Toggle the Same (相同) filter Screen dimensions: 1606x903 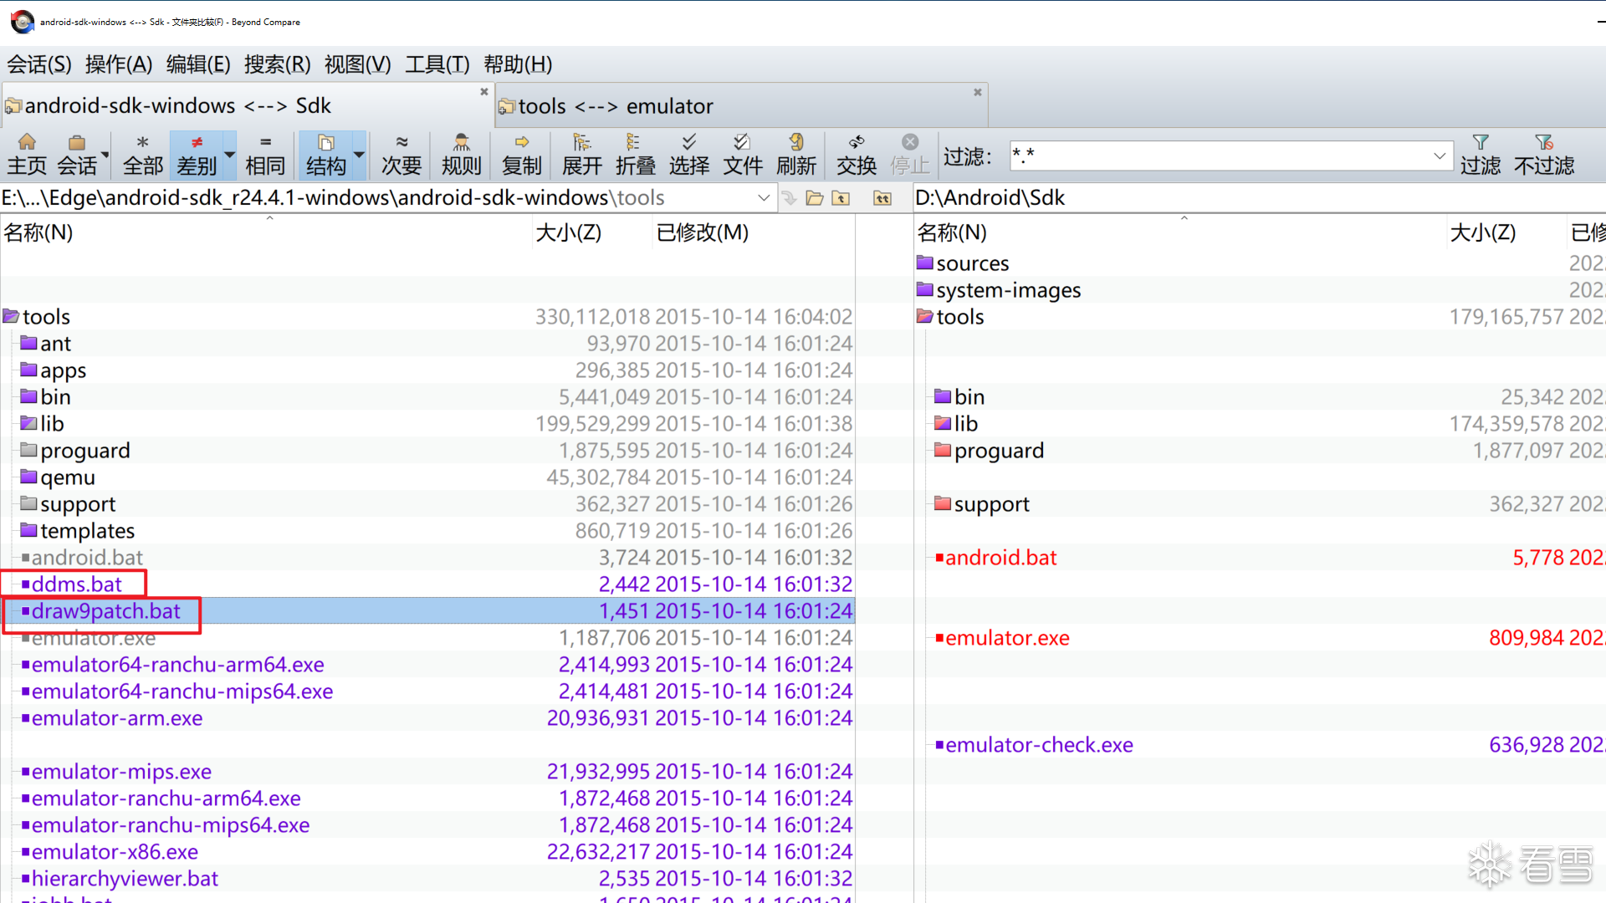(x=265, y=155)
